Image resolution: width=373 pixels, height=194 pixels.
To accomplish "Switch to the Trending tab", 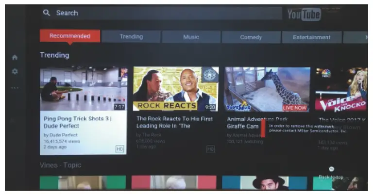I will pyautogui.click(x=131, y=36).
